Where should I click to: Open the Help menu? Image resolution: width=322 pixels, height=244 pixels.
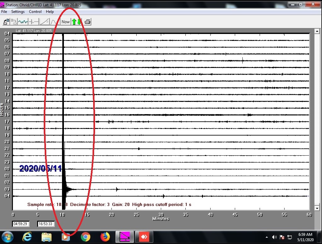pos(50,12)
